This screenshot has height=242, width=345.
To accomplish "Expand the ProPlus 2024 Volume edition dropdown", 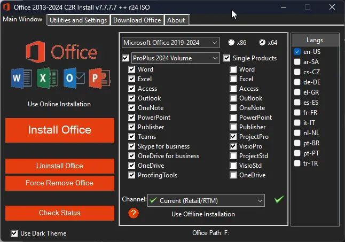I will click(x=175, y=58).
